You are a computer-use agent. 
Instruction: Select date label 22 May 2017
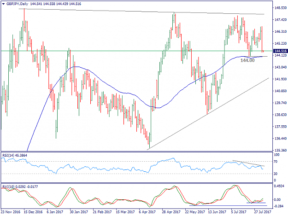pyautogui.click(x=195, y=212)
